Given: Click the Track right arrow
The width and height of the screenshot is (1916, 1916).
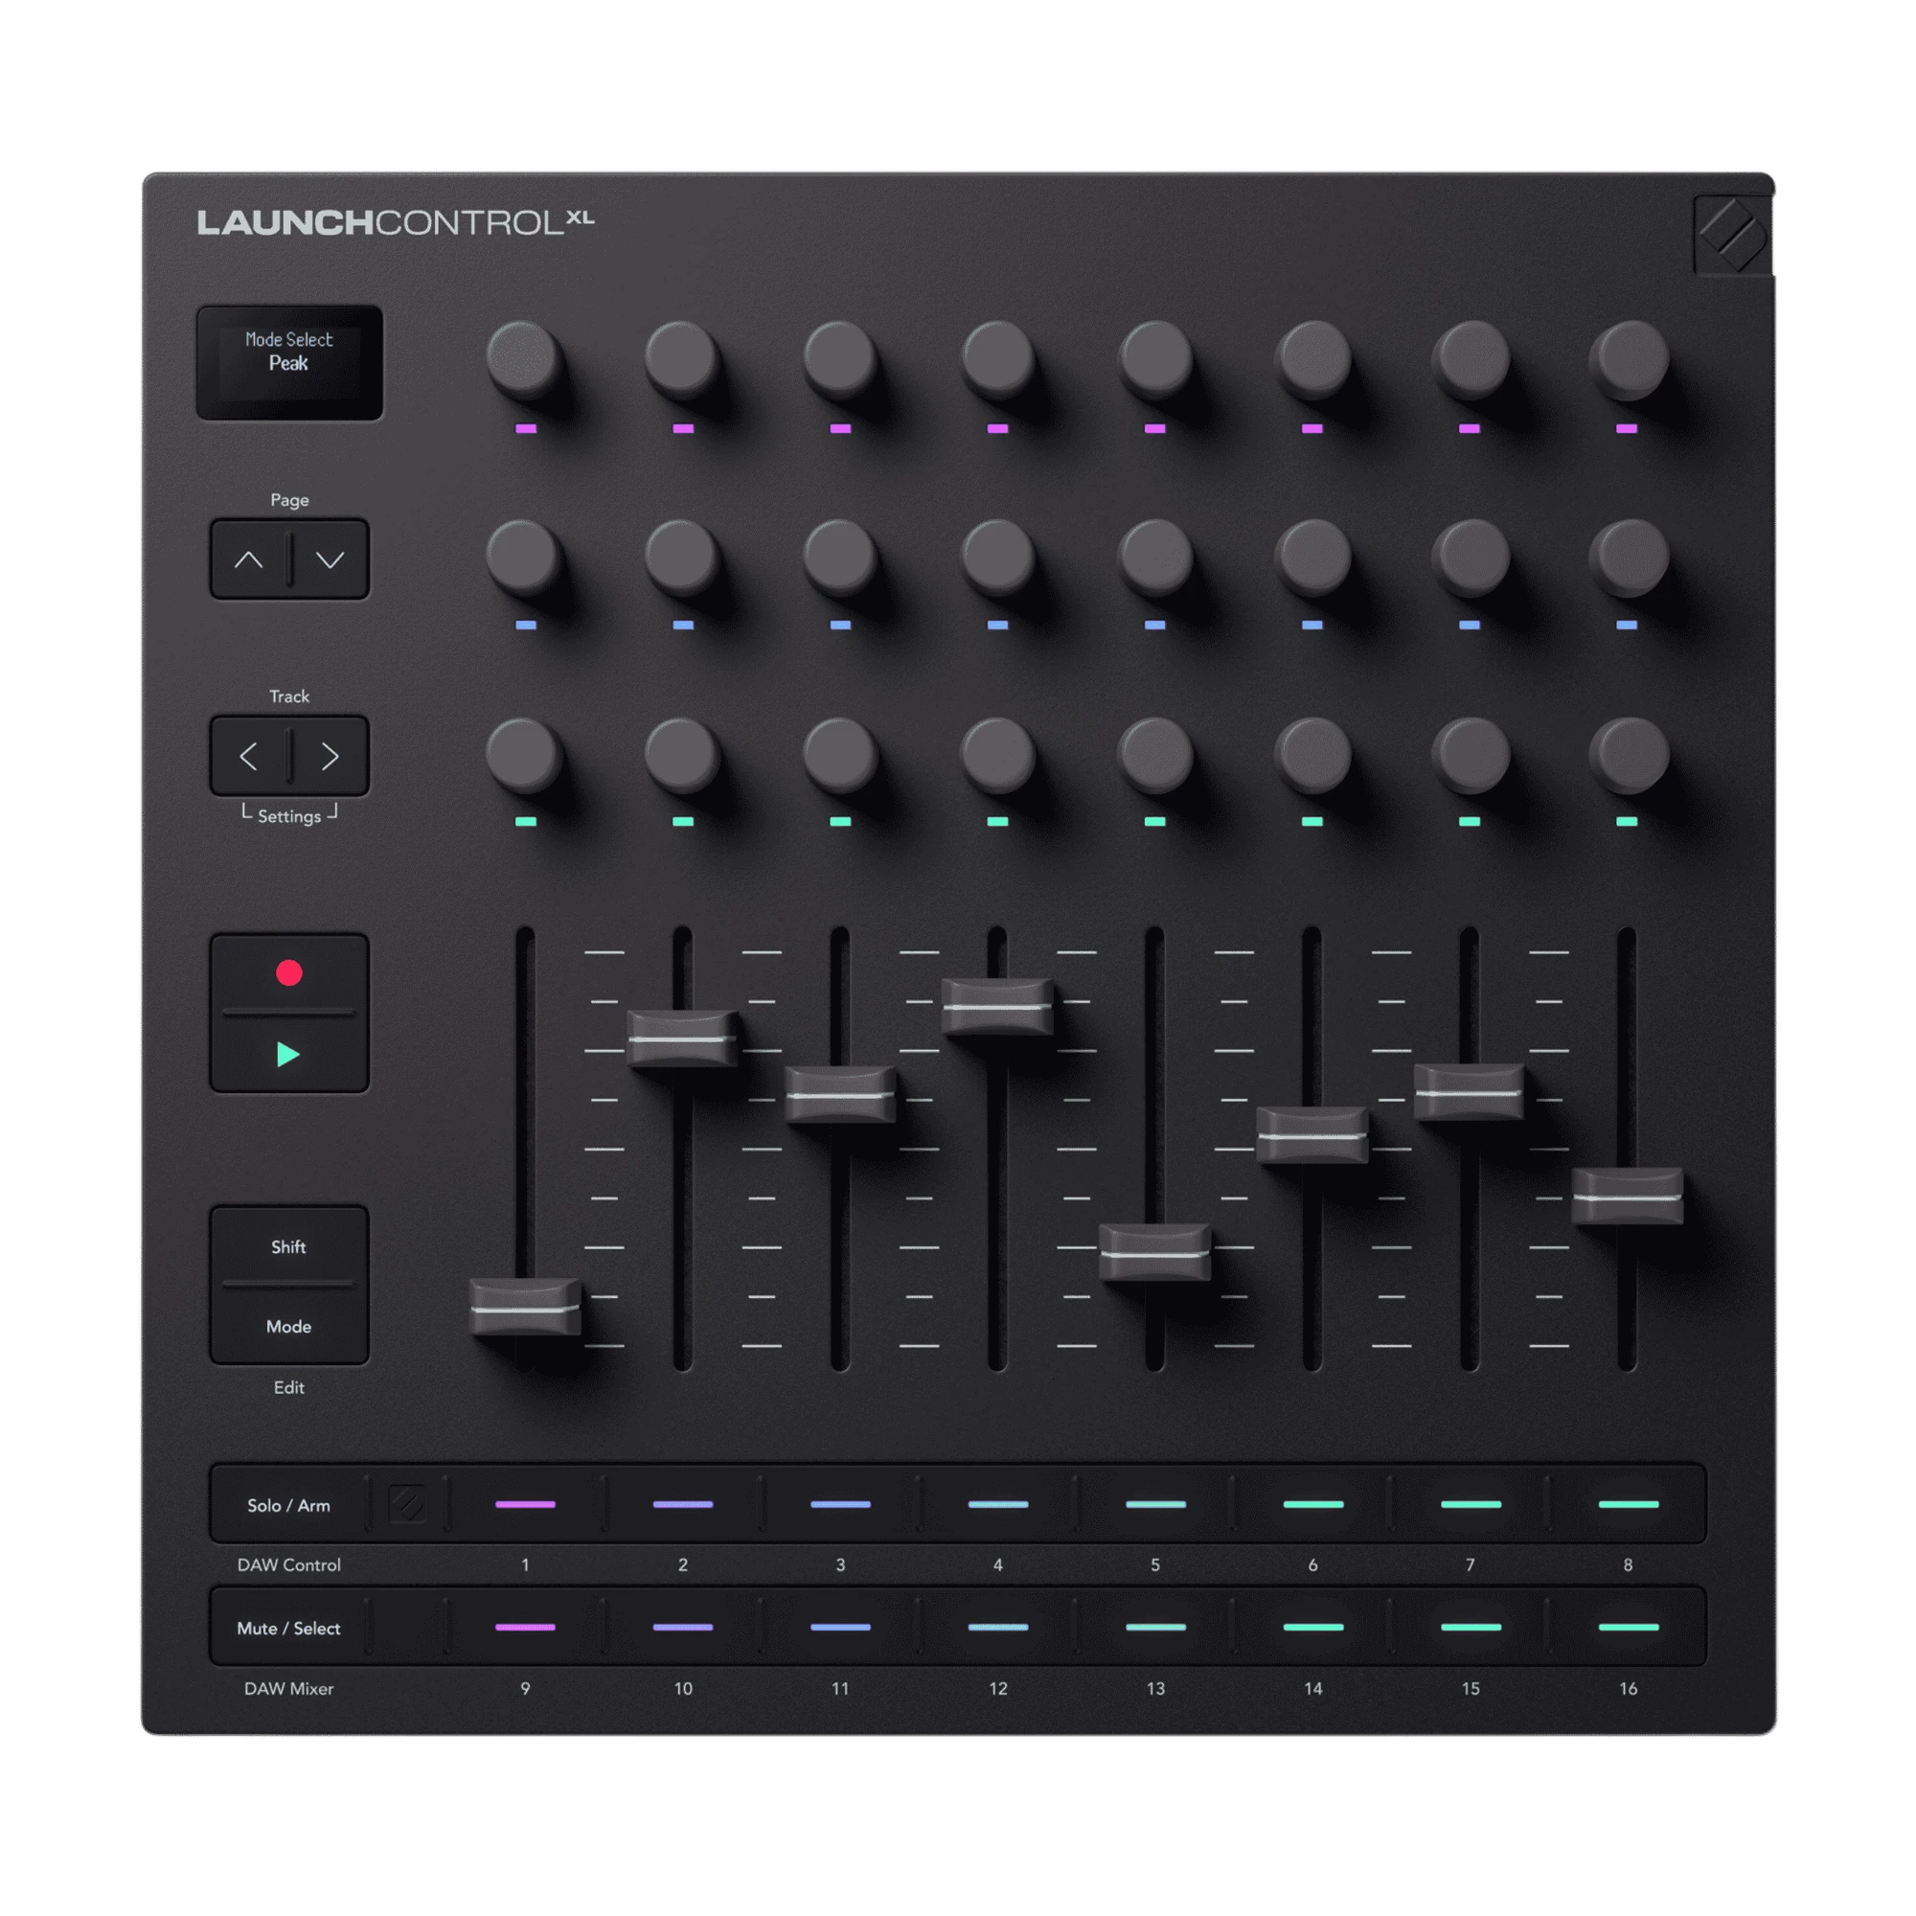Looking at the screenshot, I should [x=331, y=757].
